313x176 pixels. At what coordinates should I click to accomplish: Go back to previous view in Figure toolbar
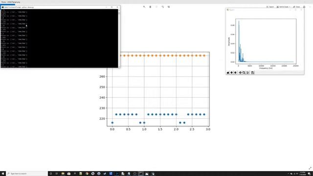tap(231, 73)
